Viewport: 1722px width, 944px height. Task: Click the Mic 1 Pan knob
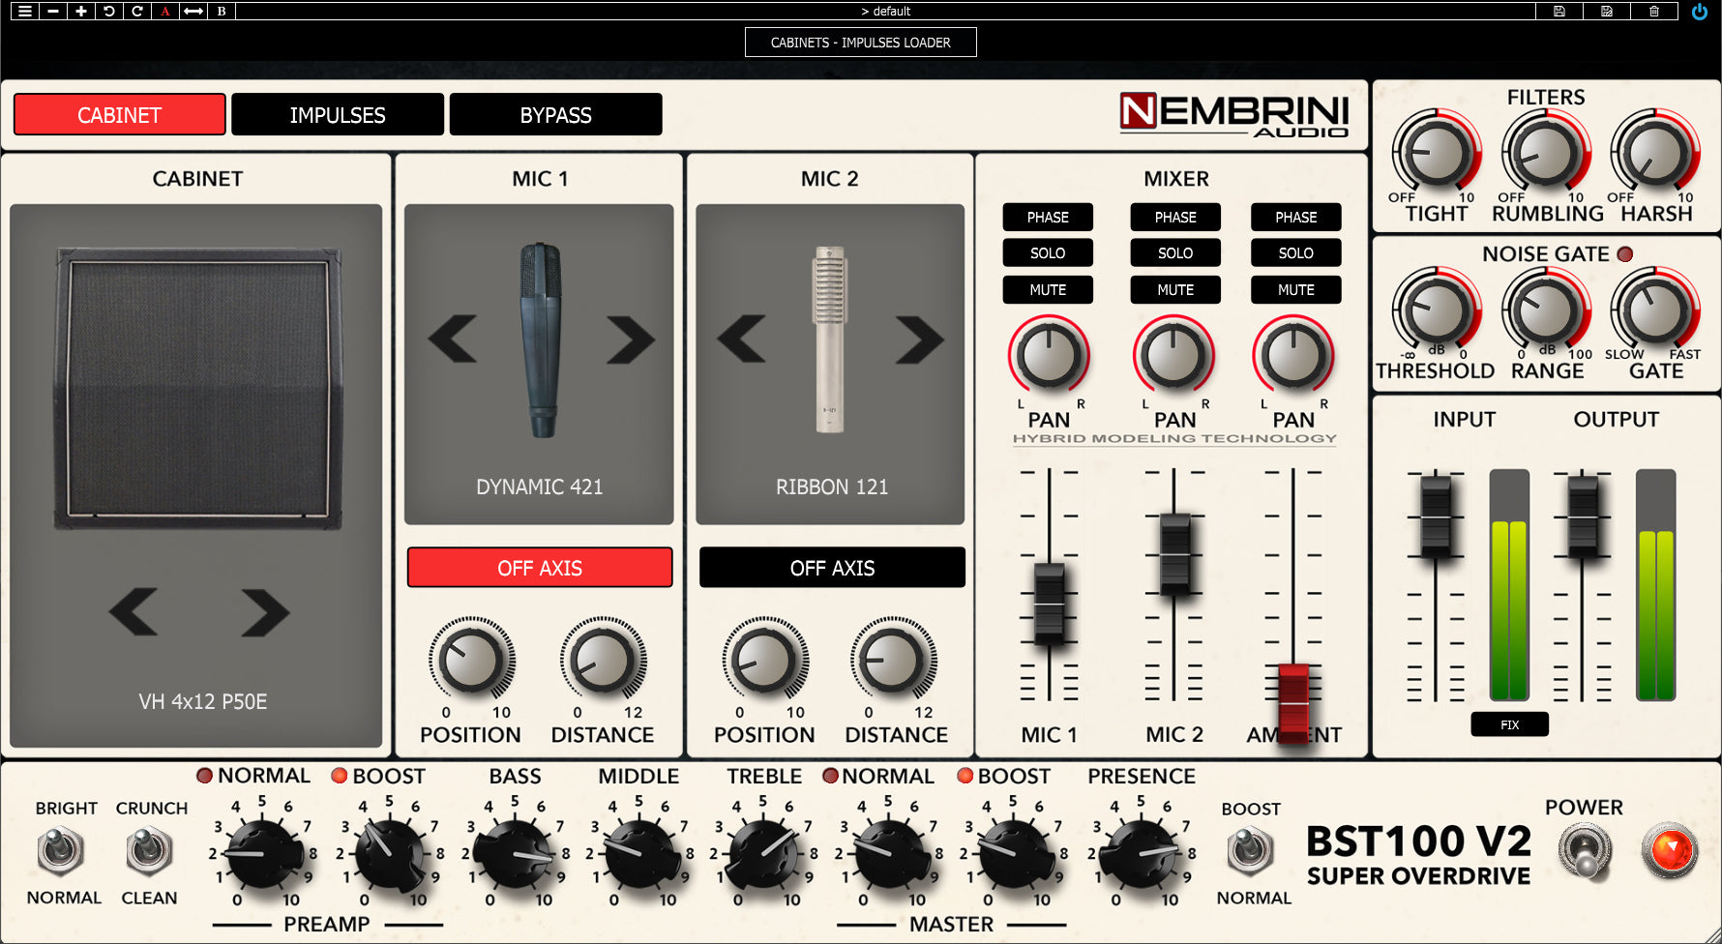pyautogui.click(x=1049, y=355)
